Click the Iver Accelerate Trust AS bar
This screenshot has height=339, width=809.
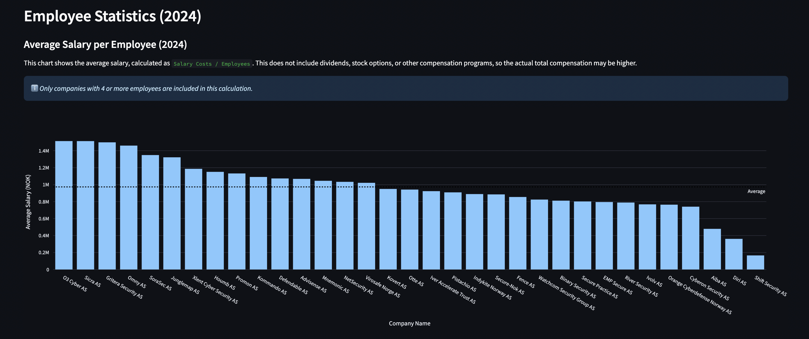(x=431, y=230)
